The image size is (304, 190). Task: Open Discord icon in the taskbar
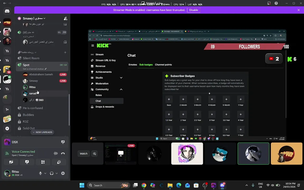click(222, 185)
